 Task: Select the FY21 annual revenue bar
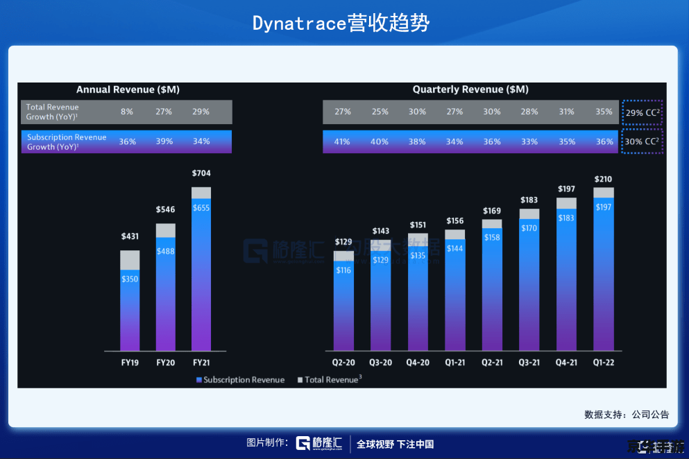[201, 269]
